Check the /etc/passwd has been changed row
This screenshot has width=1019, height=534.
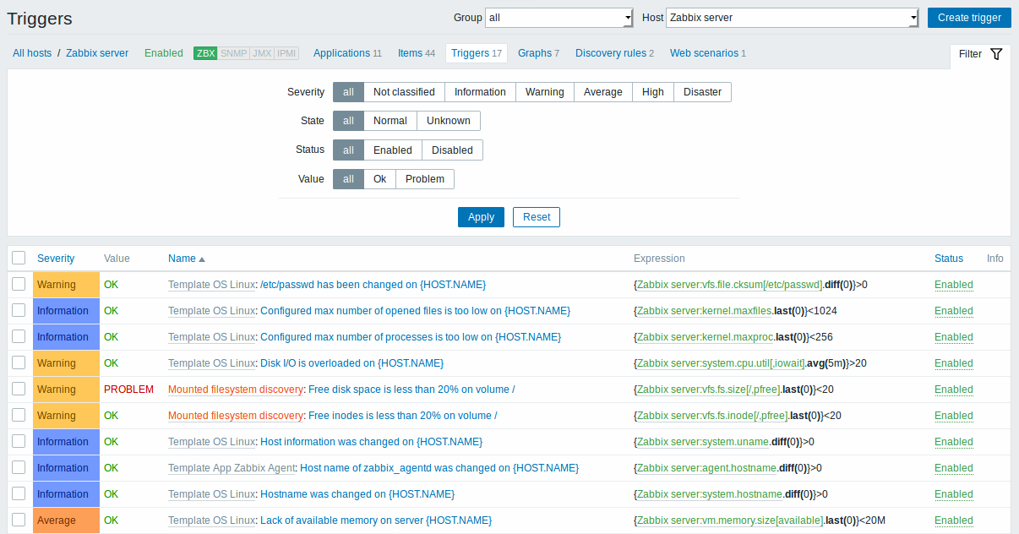pyautogui.click(x=19, y=284)
